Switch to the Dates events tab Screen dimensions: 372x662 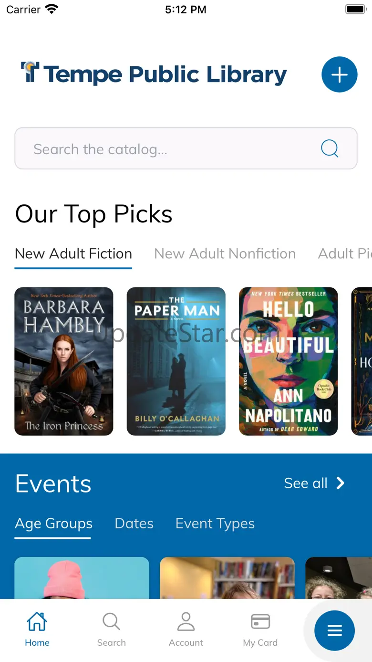pos(134,524)
